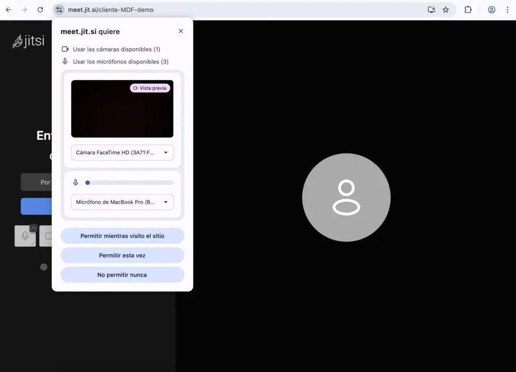Open the Chrome profile avatar icon
Viewport: 516px width, 372px height.
pyautogui.click(x=492, y=10)
